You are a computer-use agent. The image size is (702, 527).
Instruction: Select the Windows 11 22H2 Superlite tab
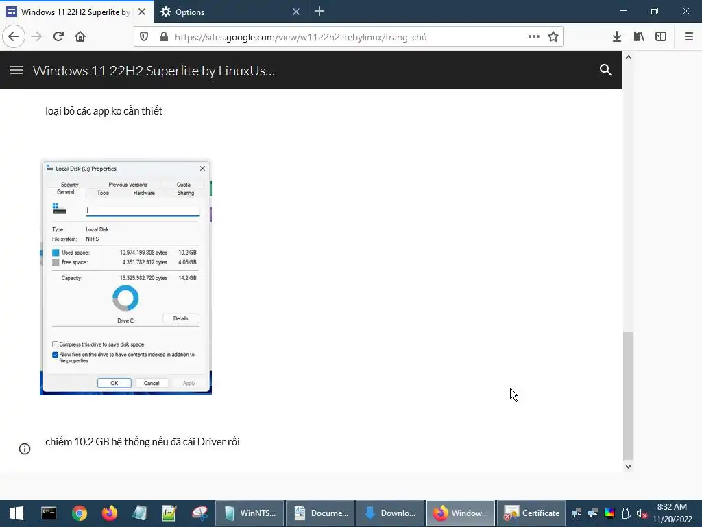pos(77,12)
